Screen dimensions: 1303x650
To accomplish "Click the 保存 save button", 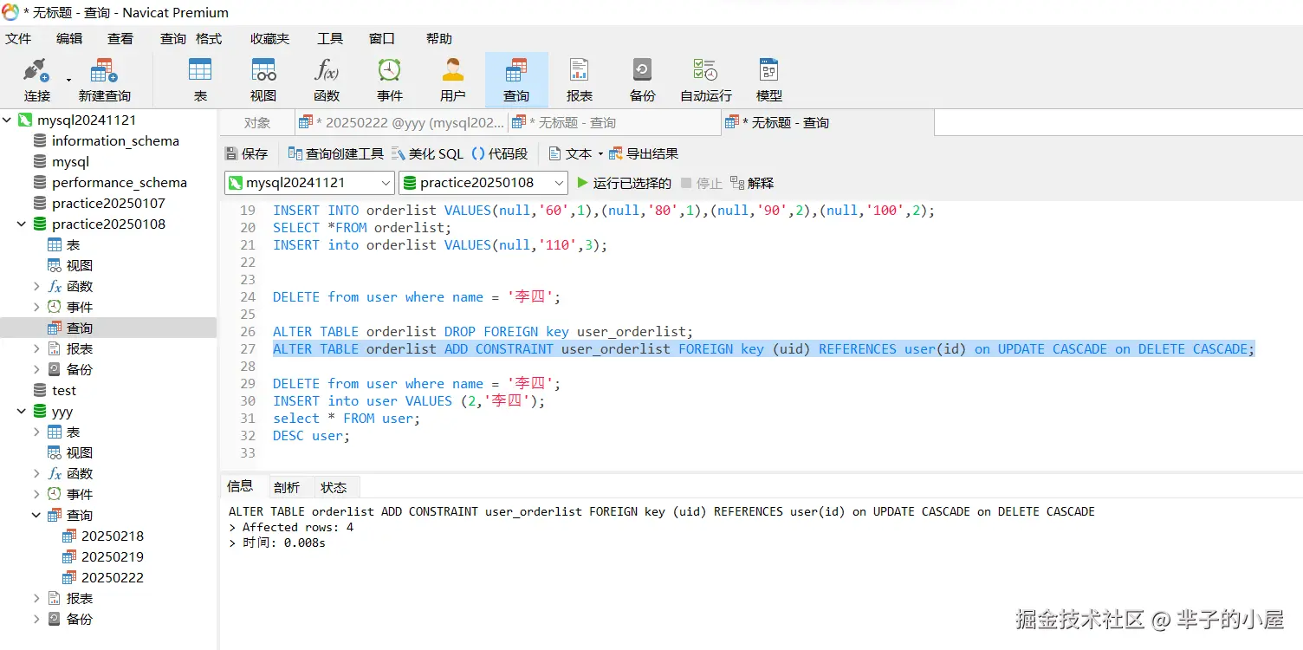I will click(247, 153).
